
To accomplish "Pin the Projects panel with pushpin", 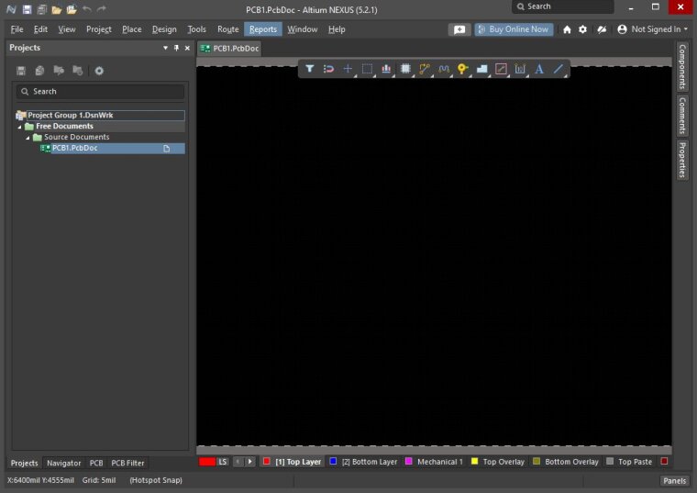I will (x=176, y=48).
